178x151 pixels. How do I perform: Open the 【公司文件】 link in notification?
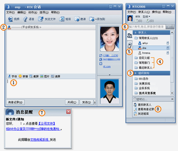(47, 123)
